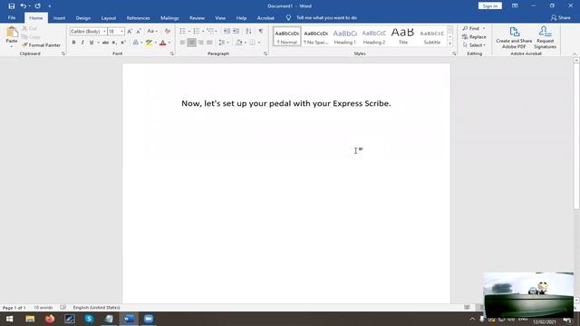This screenshot has height=326, width=580.
Task: Toggle Show/Hide paragraph marks
Action: tap(261, 32)
